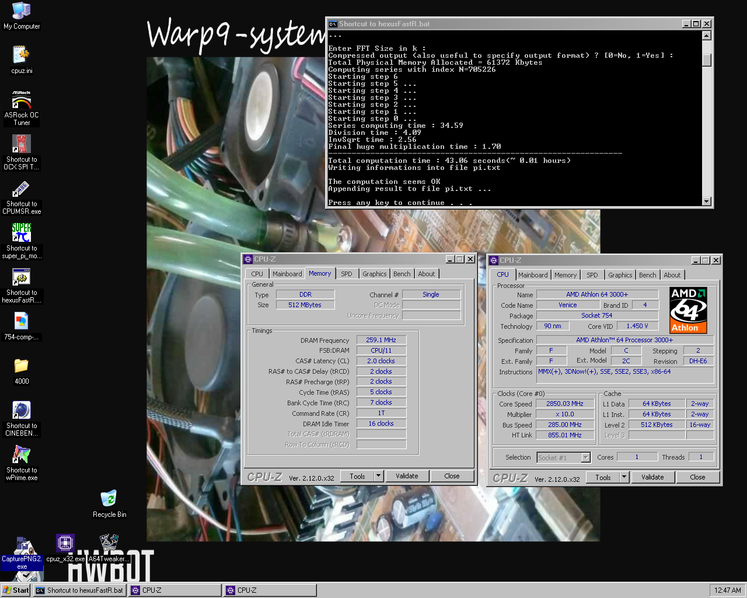Open About tab in Memory CPU-Z window
747x598 pixels.
click(x=426, y=274)
